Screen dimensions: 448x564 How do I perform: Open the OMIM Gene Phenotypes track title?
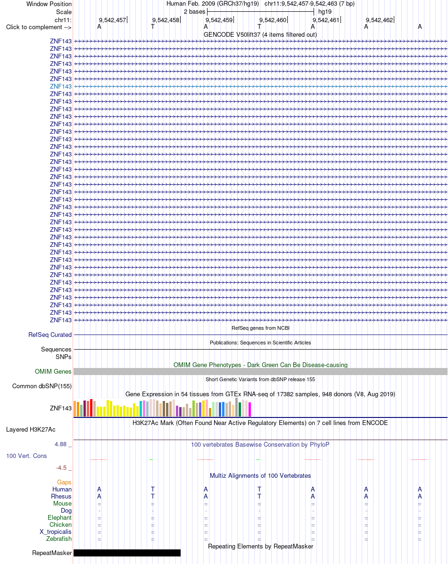click(x=260, y=365)
